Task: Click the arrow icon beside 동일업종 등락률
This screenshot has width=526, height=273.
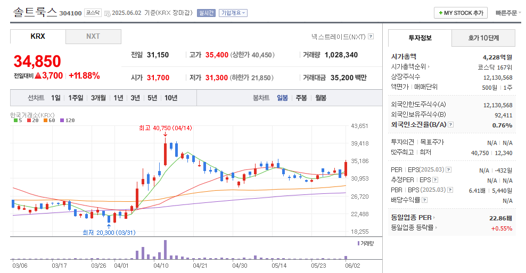Action: click(436, 227)
